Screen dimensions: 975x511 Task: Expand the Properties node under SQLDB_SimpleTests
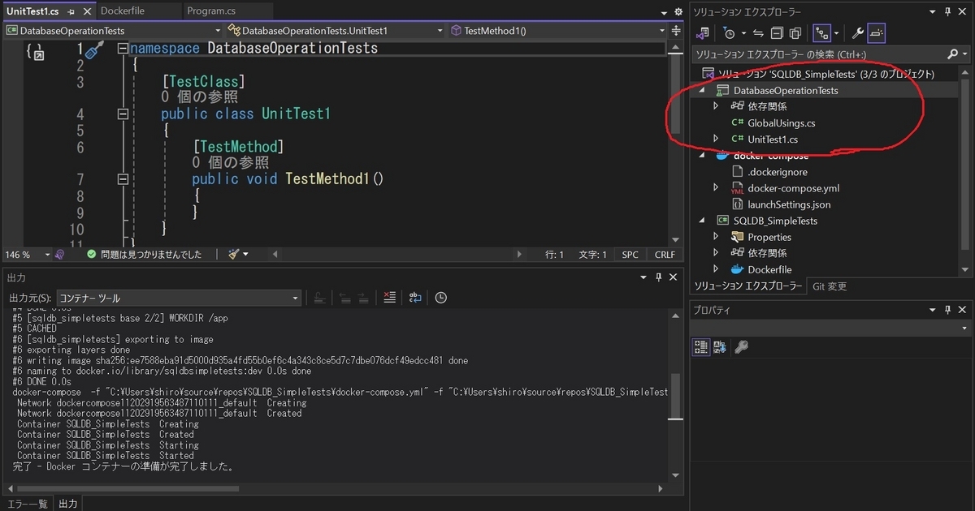[x=716, y=237]
